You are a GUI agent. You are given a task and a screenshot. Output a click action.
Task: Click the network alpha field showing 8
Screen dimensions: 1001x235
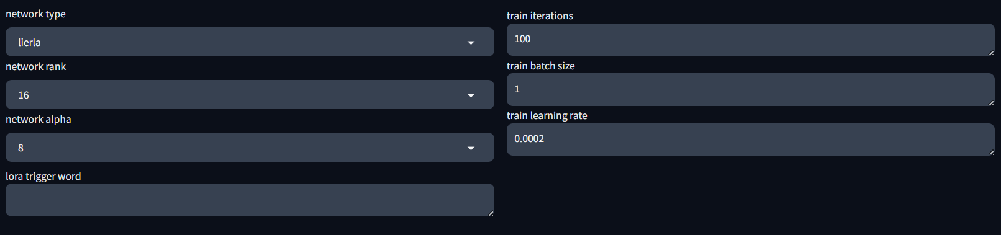click(x=250, y=148)
